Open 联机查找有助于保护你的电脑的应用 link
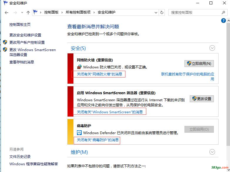Screen dimensions: 230x172 point(188,77)
